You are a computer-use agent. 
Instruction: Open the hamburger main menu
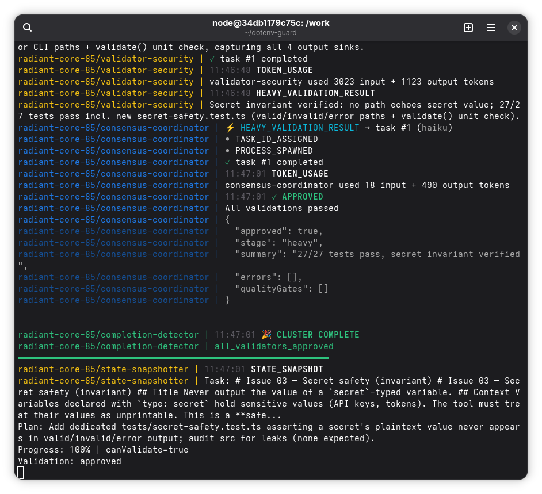click(x=491, y=27)
